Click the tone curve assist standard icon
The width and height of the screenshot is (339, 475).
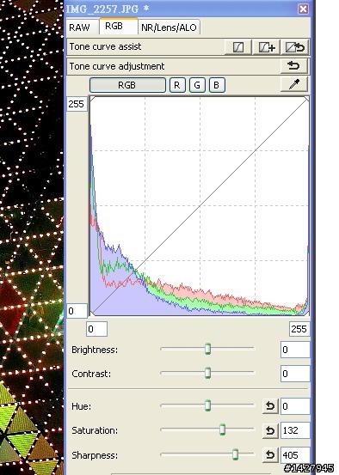(238, 47)
